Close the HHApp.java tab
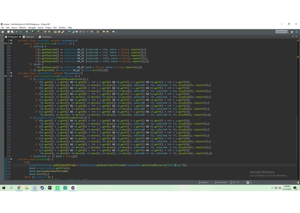 click(20, 37)
